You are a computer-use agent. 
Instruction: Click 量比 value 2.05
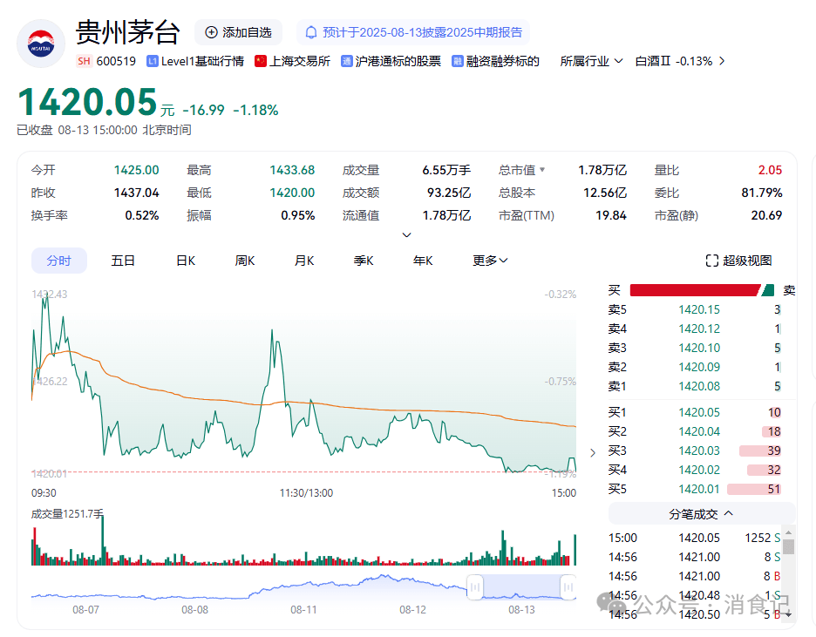(x=770, y=170)
